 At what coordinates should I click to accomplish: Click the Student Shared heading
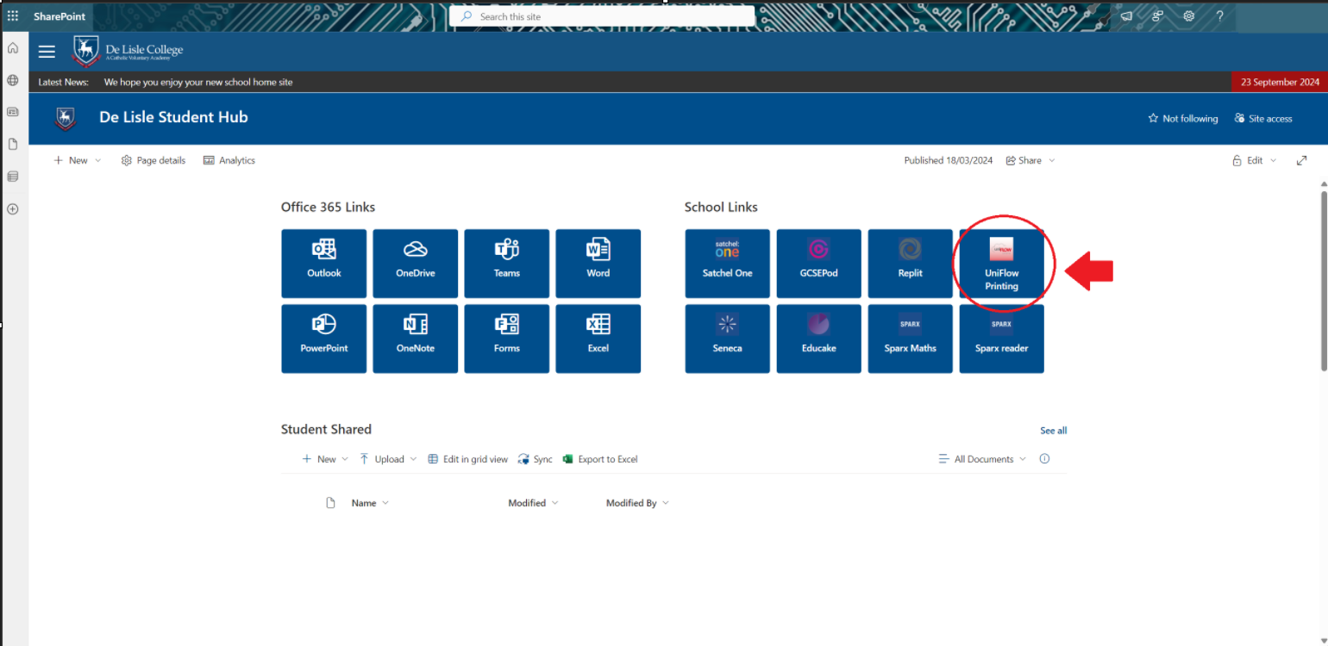point(326,429)
